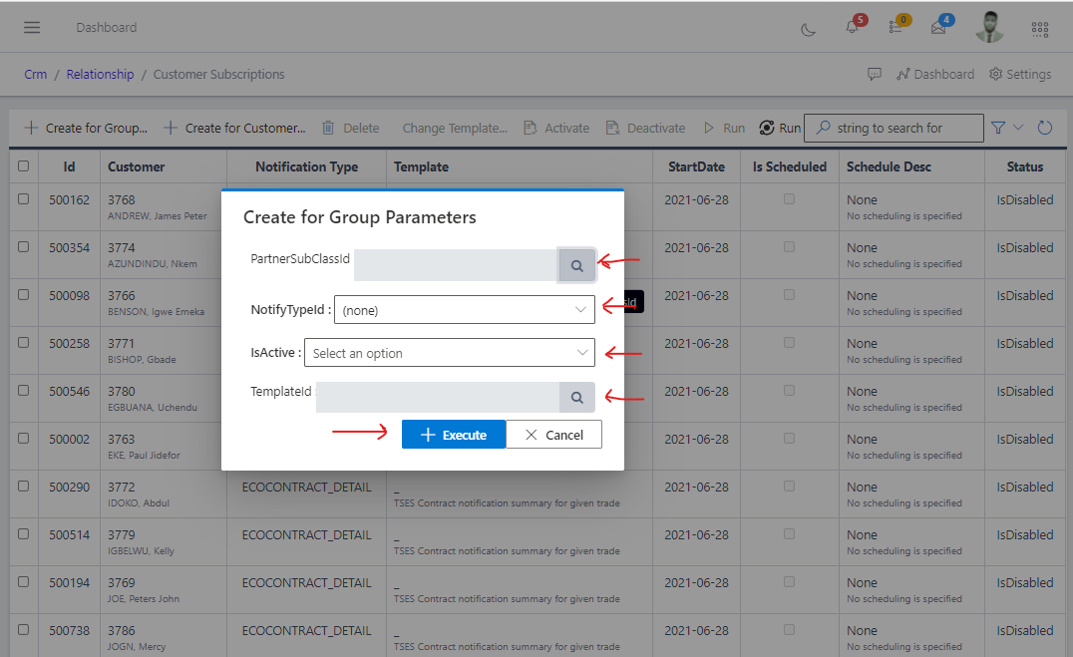Search for a TemplateId using the magnifier
Screen dimensions: 1073x657
point(576,397)
